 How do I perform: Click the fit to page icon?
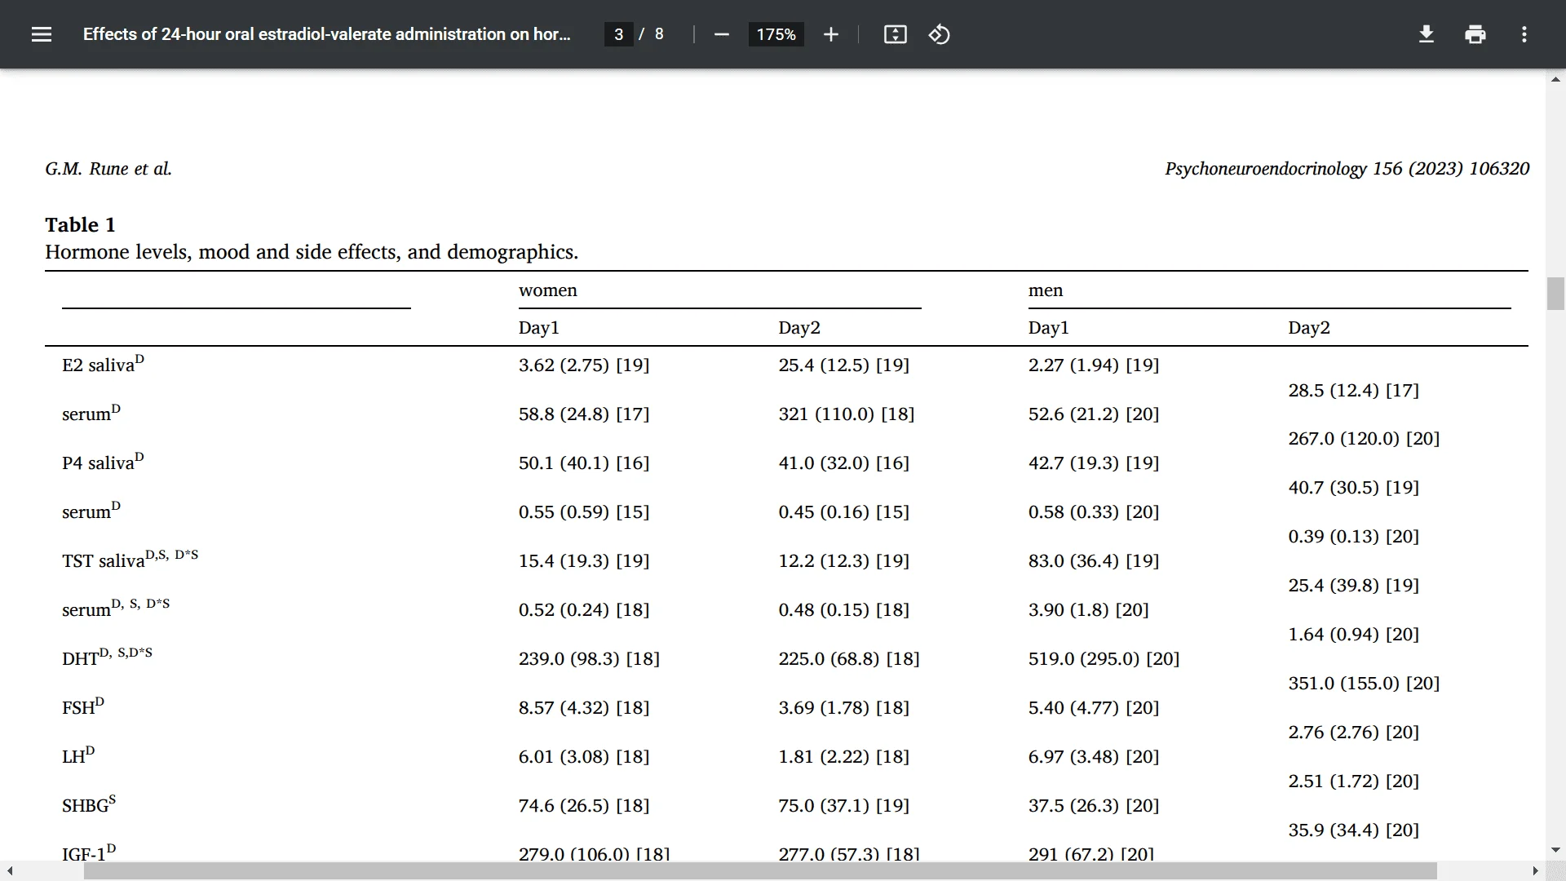(895, 34)
